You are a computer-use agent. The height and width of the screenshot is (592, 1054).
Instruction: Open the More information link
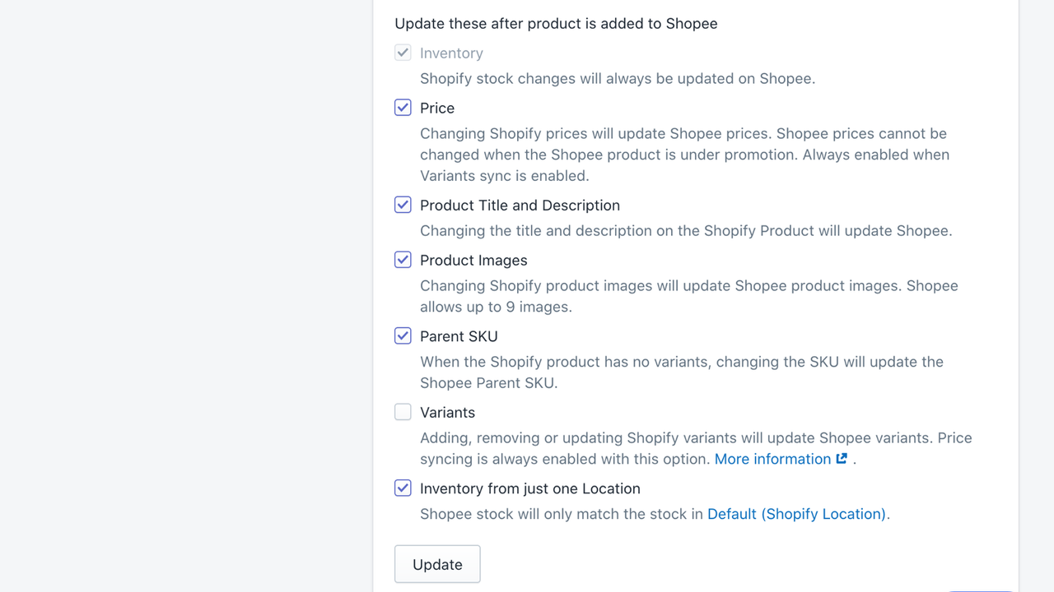point(771,459)
